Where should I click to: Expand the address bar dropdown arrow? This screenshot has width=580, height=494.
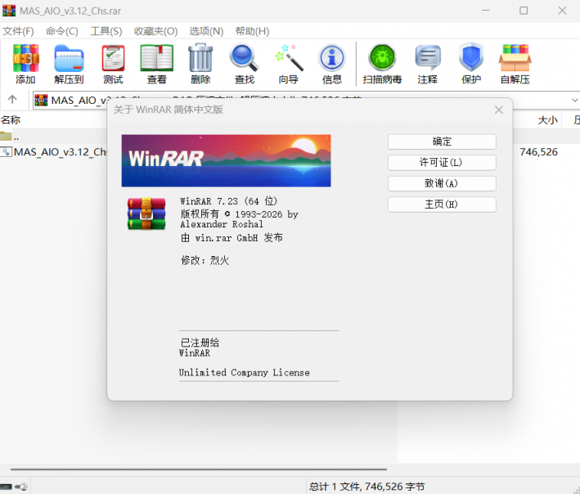tap(574, 101)
